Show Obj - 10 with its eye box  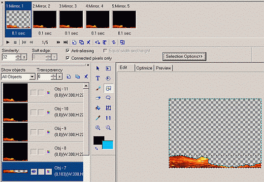[x=33, y=112]
